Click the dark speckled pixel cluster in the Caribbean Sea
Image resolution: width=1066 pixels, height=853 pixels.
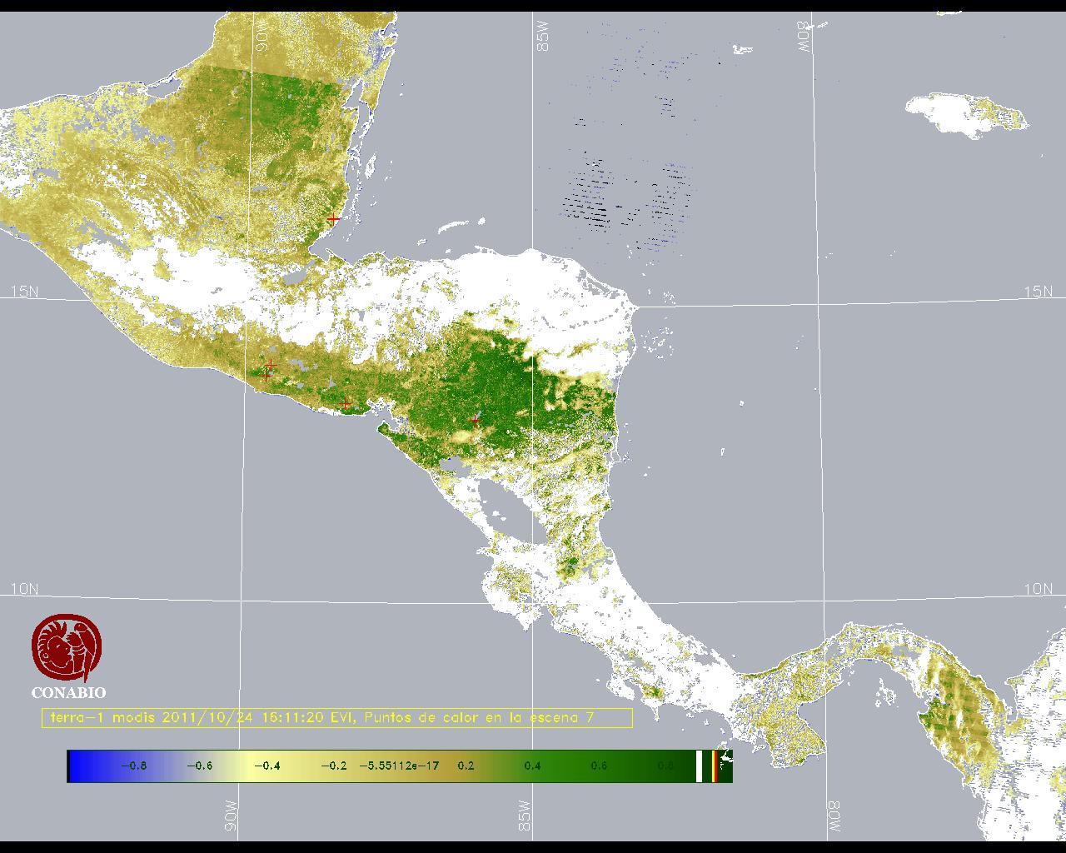tap(625, 196)
